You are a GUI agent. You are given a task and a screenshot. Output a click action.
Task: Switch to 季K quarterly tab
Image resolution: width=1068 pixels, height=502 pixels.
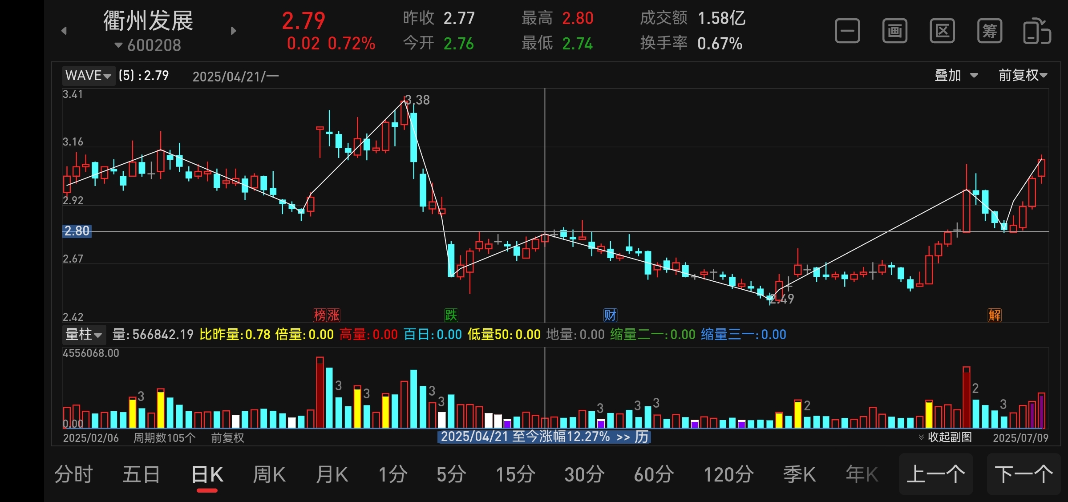[x=799, y=474]
